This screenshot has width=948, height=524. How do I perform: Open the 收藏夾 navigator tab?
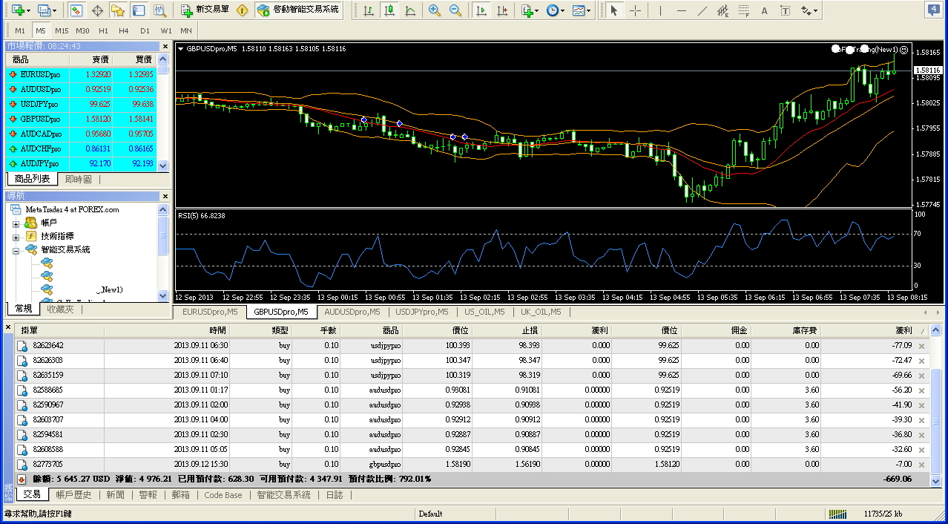point(60,309)
